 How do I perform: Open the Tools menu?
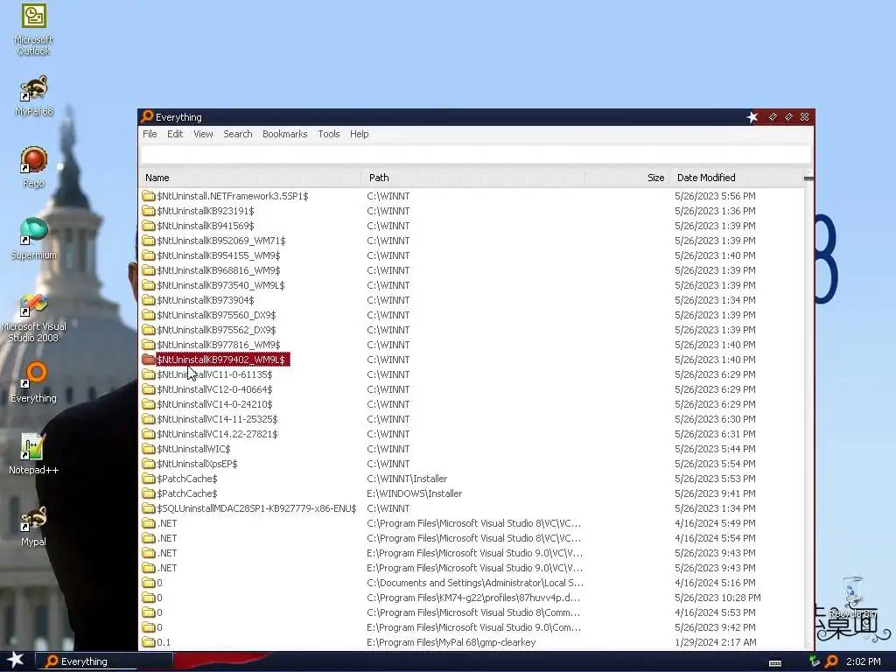tap(329, 134)
